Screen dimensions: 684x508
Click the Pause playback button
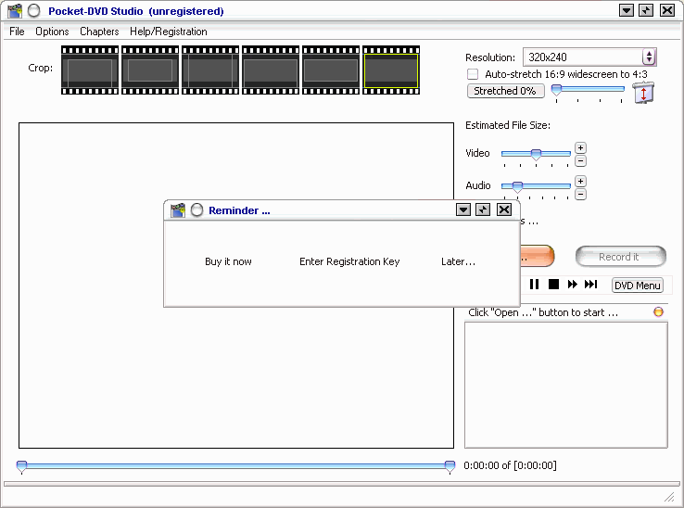(534, 285)
